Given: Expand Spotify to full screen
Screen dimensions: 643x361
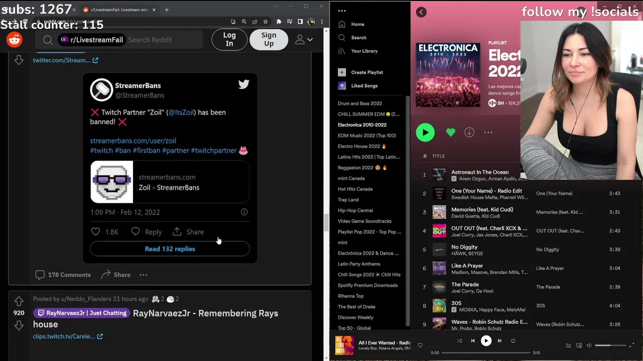Looking at the screenshot, I should (632, 345).
